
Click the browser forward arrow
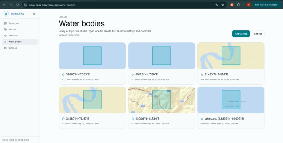pyautogui.click(x=11, y=5)
